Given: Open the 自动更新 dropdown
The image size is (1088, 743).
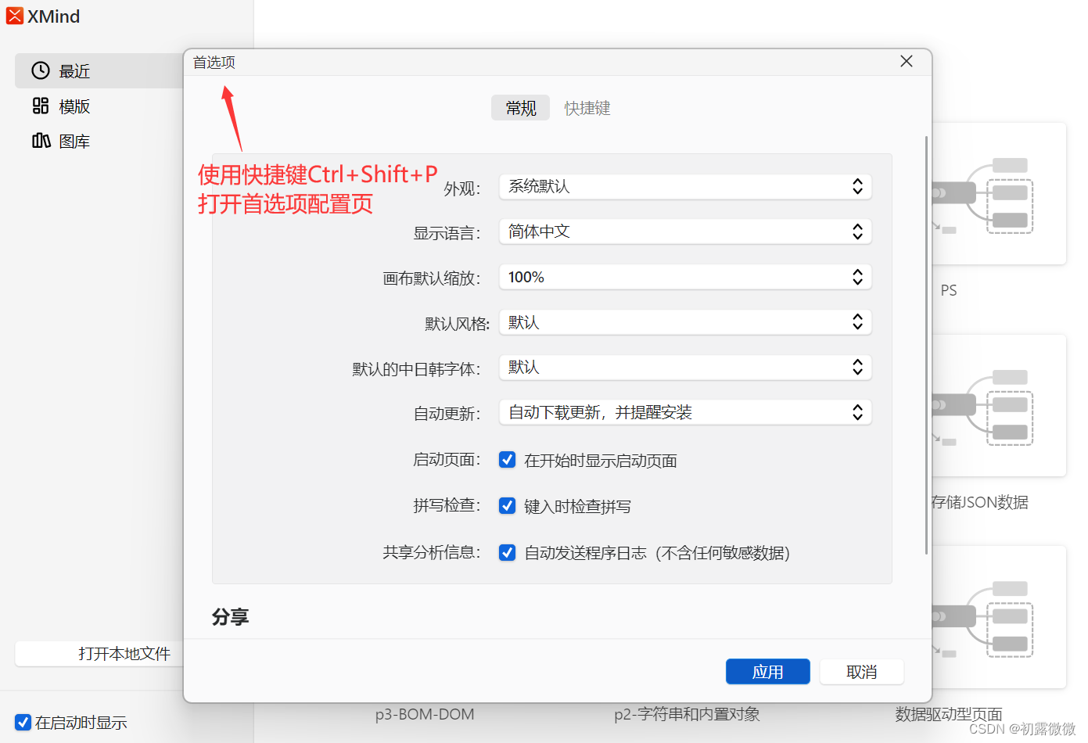Looking at the screenshot, I should click(x=685, y=412).
